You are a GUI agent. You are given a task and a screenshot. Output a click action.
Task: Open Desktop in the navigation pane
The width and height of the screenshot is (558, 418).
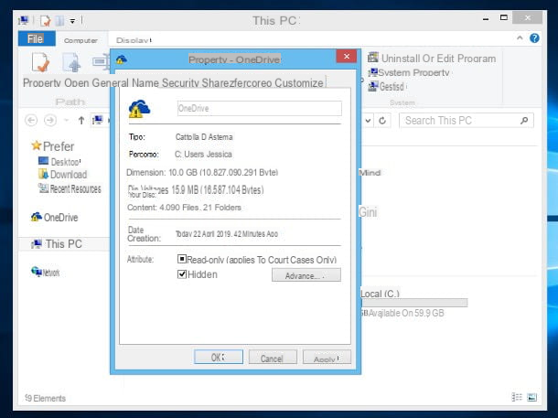tap(59, 162)
